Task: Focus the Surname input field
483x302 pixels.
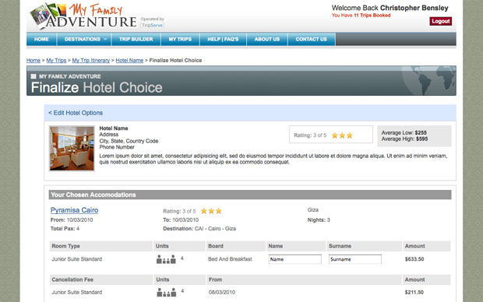Action: tap(355, 259)
